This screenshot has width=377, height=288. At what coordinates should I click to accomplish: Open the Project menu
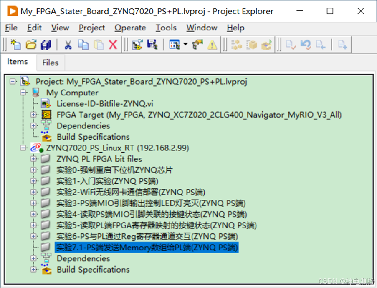pos(92,28)
